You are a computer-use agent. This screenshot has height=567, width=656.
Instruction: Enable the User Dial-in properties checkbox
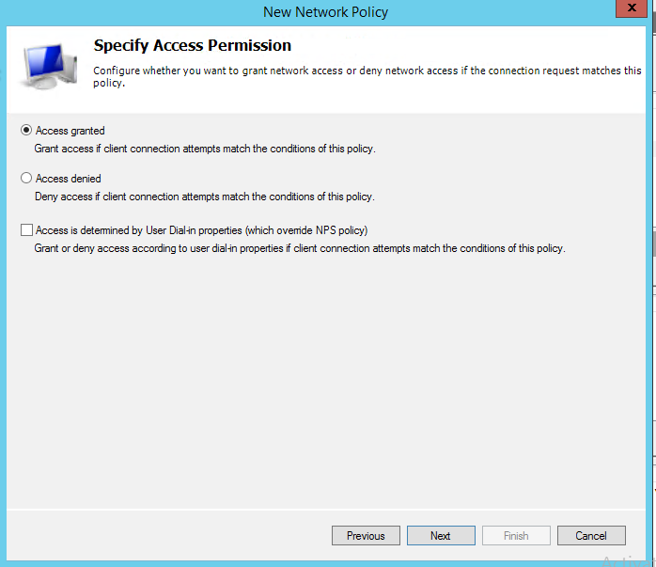(x=26, y=230)
